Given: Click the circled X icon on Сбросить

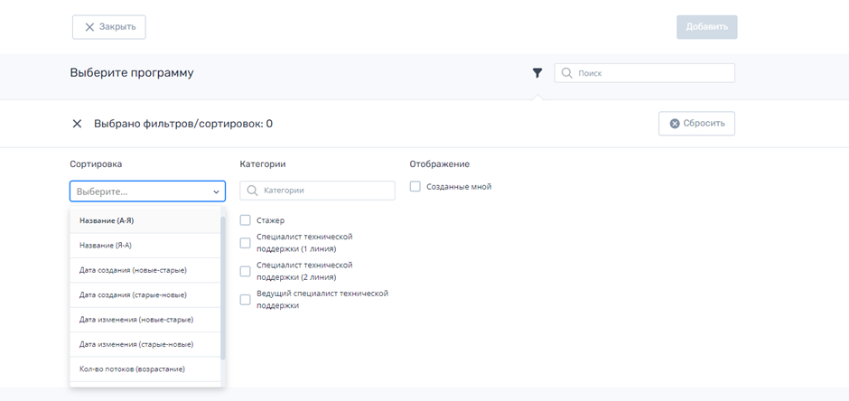Looking at the screenshot, I should coord(675,124).
